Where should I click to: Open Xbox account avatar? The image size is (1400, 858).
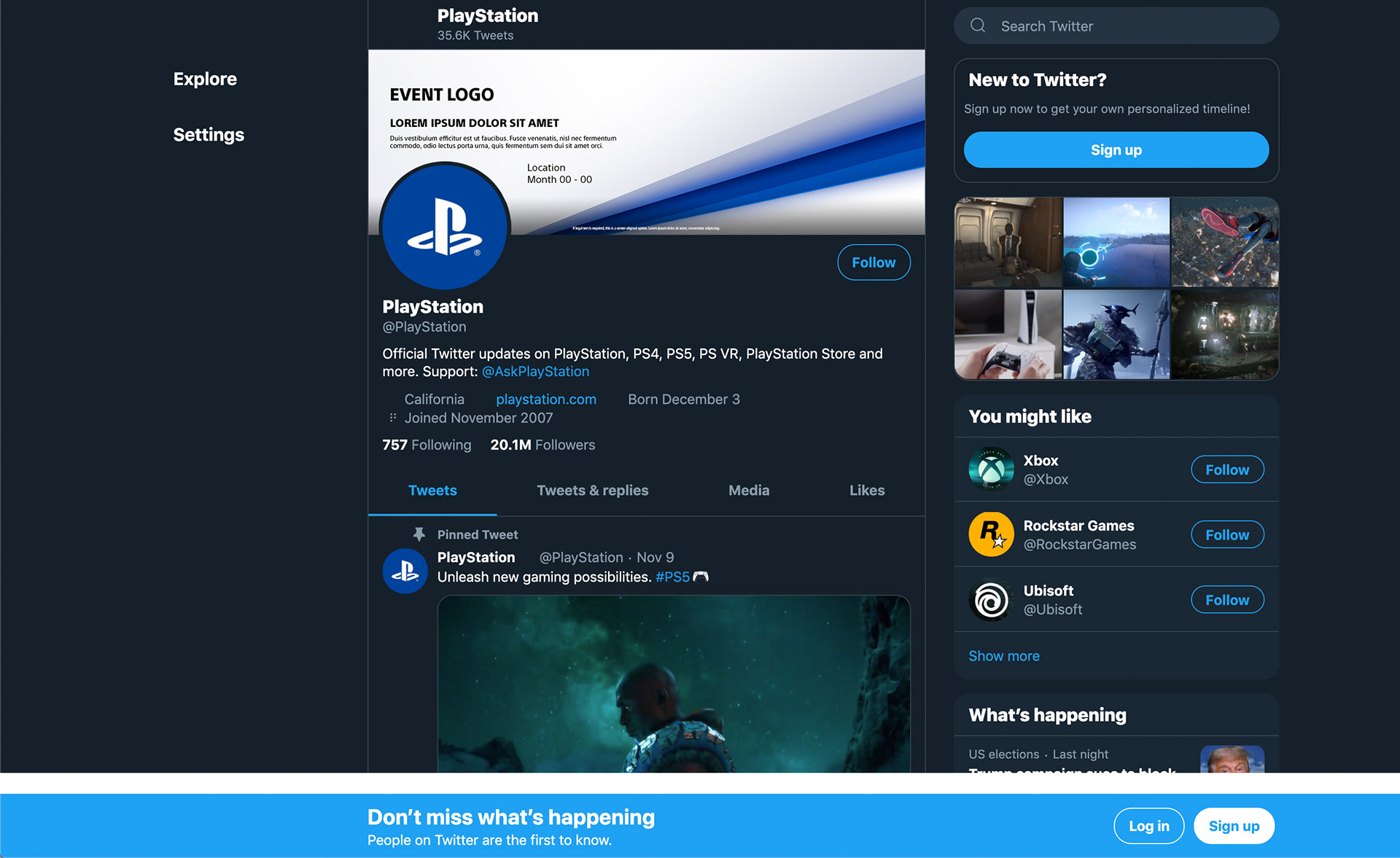coord(991,469)
